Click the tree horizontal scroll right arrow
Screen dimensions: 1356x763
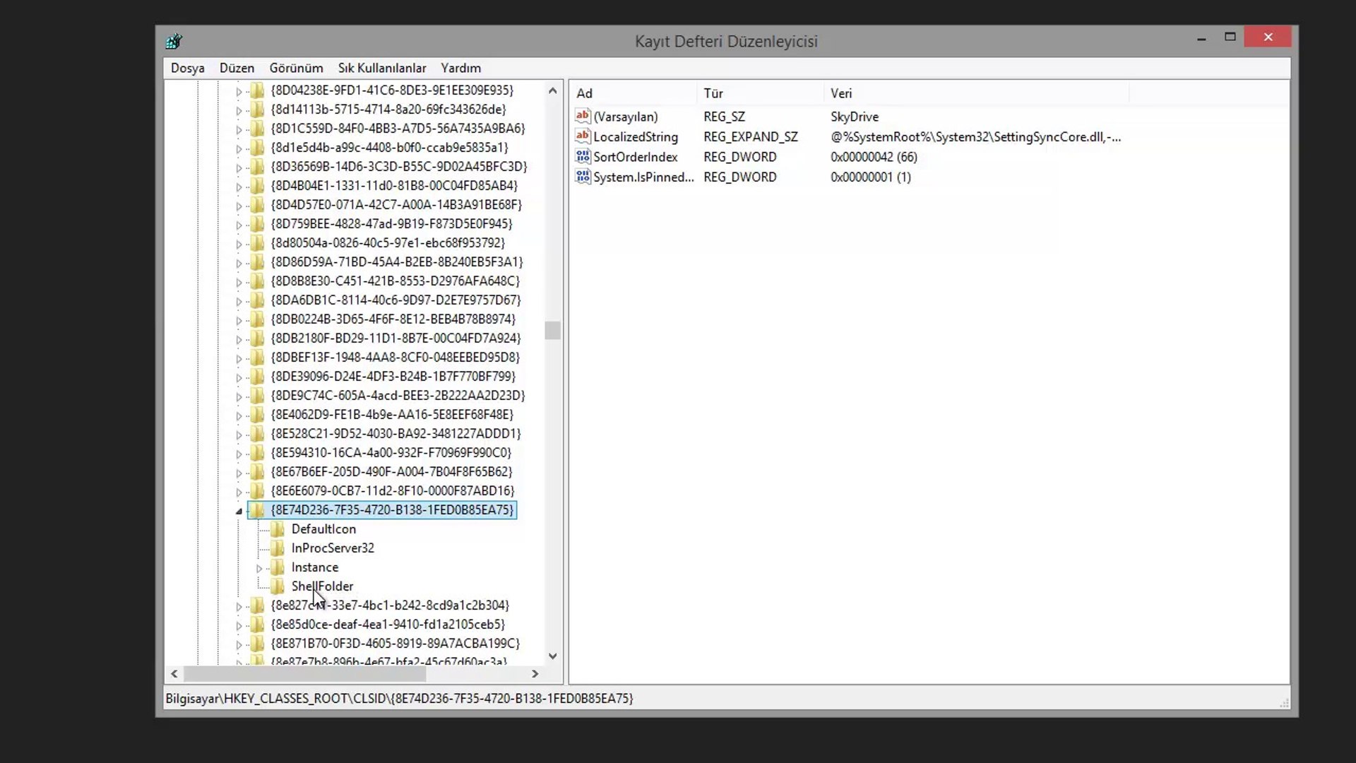(x=535, y=674)
